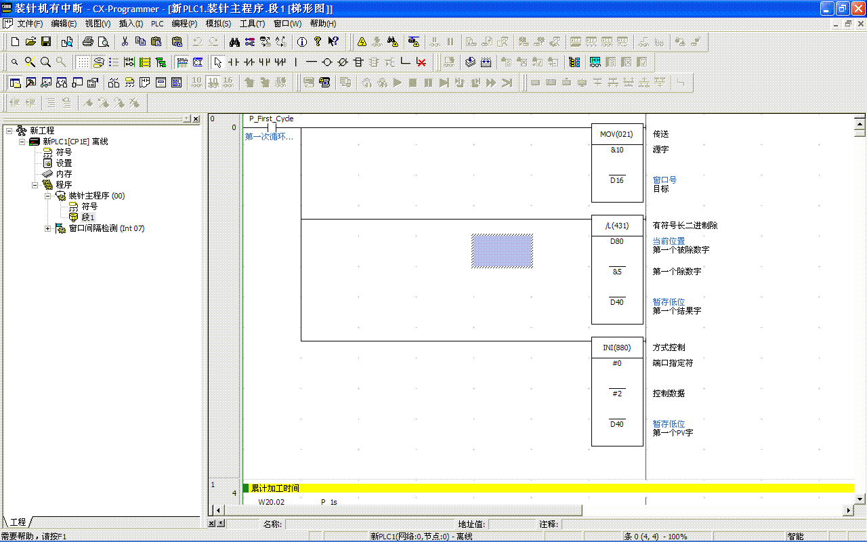Select the new normally closed contact tool
867x542 pixels.
(x=249, y=62)
